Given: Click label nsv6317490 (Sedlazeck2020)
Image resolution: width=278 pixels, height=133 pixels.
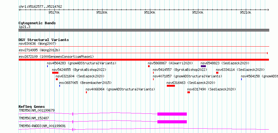Looking at the screenshot, I should (x=211, y=89).
